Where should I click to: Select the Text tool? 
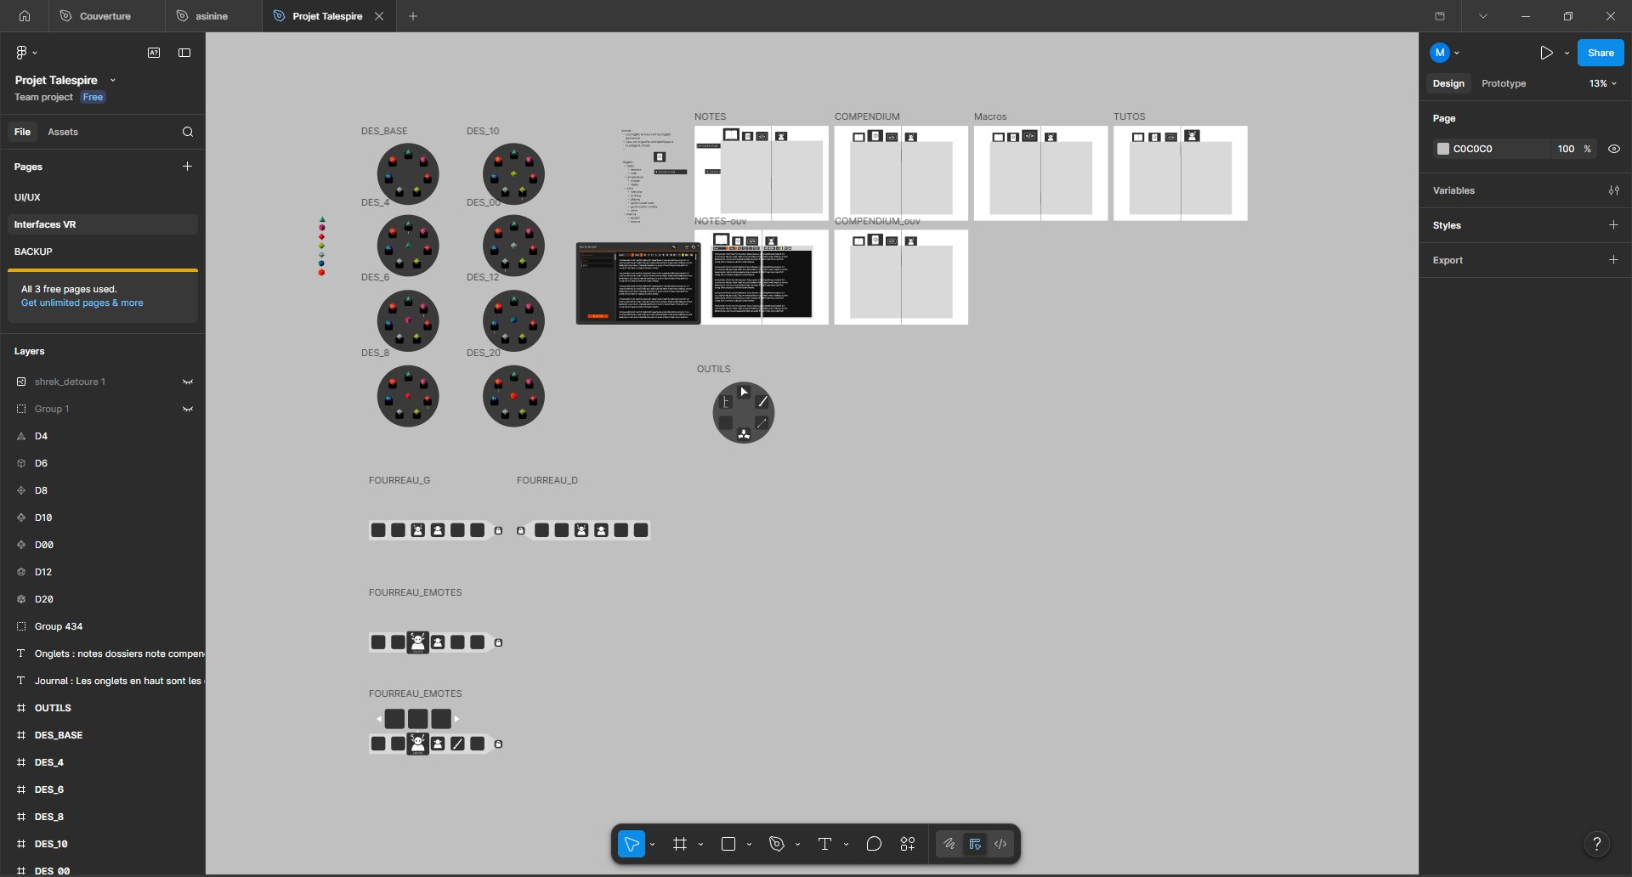click(x=824, y=844)
